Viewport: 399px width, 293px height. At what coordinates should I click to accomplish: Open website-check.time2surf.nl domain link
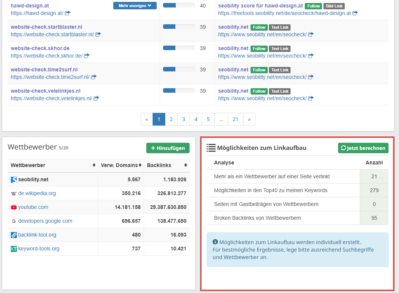click(44, 70)
